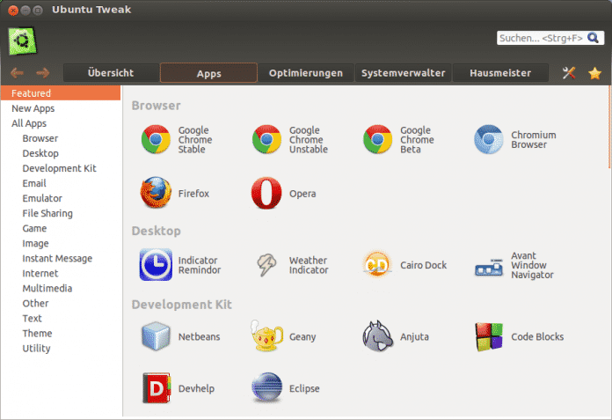Switch to the Apps tab

(x=208, y=73)
